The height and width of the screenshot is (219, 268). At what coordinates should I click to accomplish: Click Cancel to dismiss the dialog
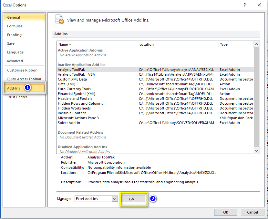pos(252,212)
